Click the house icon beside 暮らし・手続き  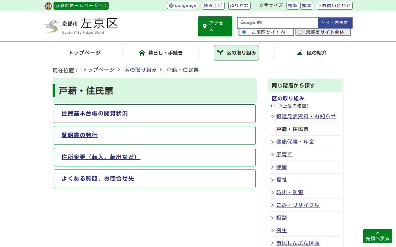pyautogui.click(x=142, y=53)
